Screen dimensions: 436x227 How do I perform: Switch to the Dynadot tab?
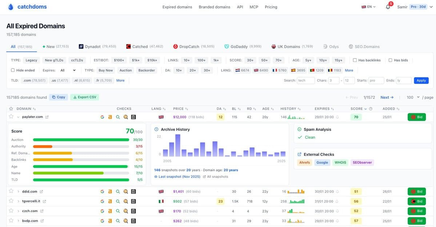(x=97, y=46)
